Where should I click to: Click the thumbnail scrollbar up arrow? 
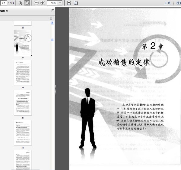(x=52, y=23)
